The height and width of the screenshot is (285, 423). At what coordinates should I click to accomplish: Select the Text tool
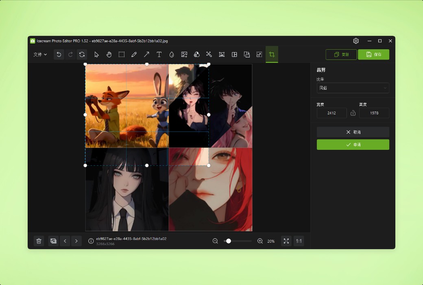159,54
